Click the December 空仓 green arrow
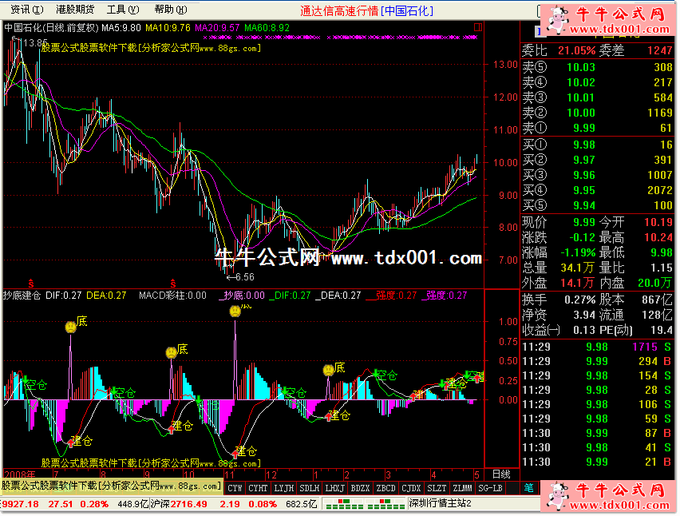Image resolution: width=680 pixels, height=516 pixels. [284, 391]
